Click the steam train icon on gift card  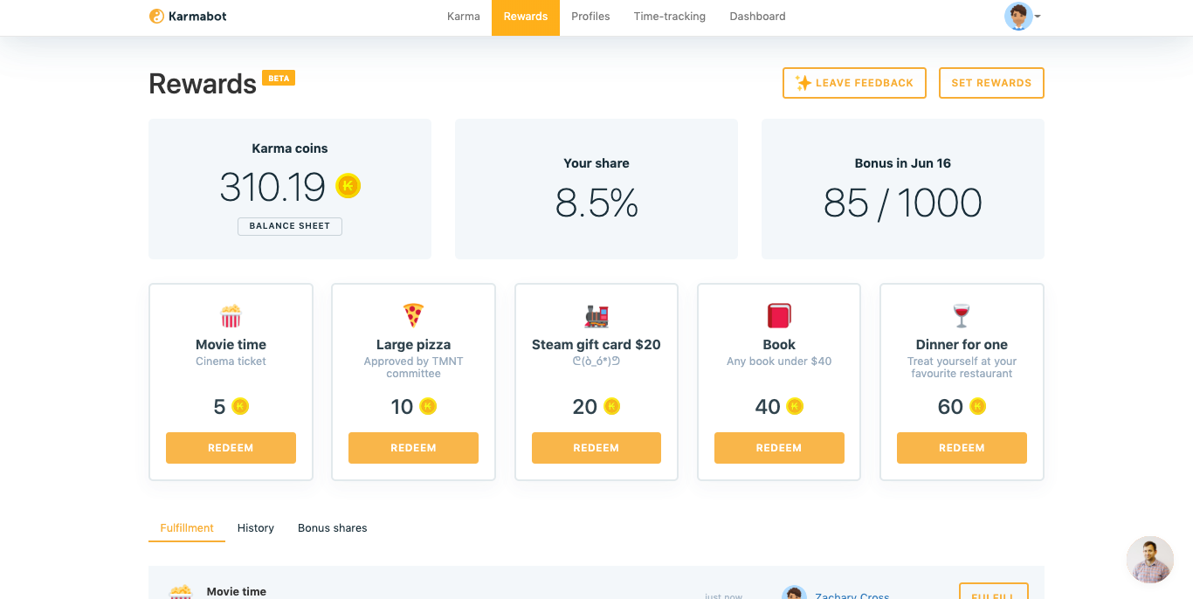(x=596, y=315)
